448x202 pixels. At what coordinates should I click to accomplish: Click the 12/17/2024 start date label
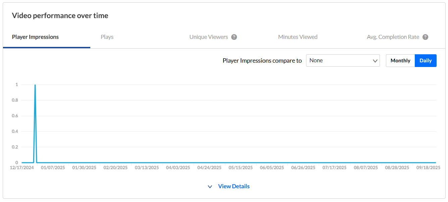click(x=22, y=167)
